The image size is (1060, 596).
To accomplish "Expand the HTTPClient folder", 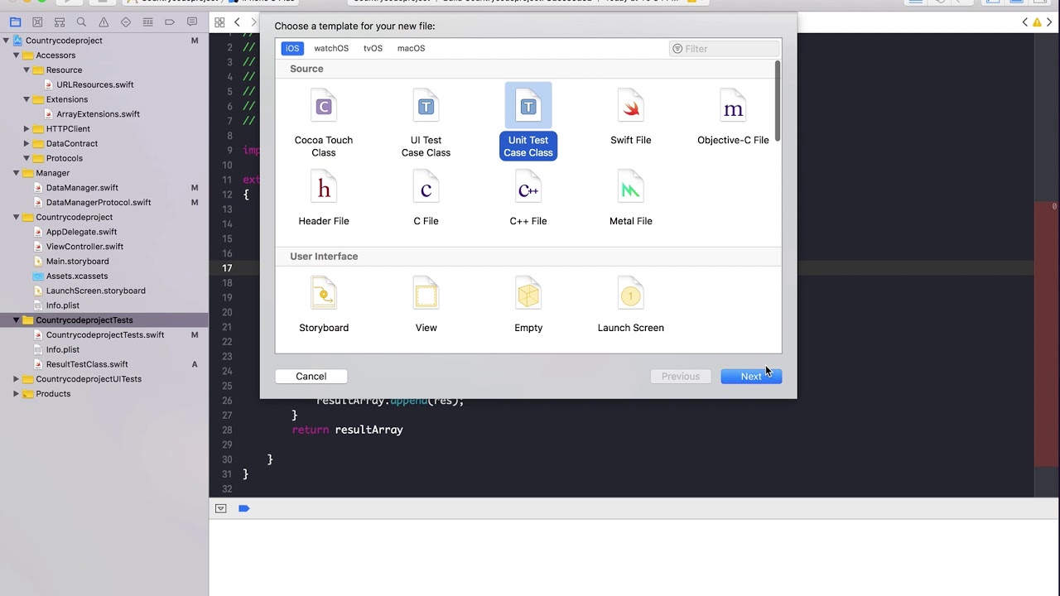I will pyautogui.click(x=26, y=129).
